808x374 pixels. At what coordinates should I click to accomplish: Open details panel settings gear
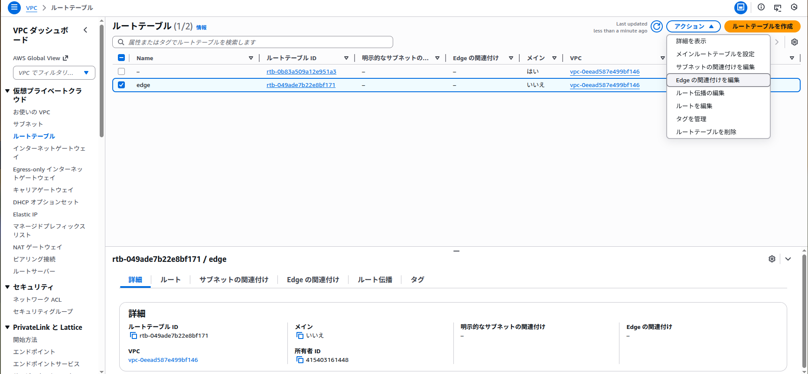tap(772, 259)
